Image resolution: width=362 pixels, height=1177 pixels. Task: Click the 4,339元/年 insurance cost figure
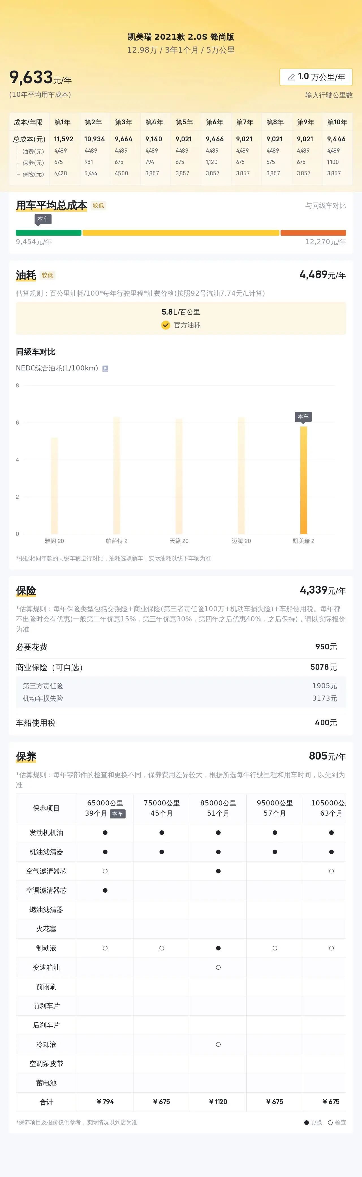[x=323, y=590]
